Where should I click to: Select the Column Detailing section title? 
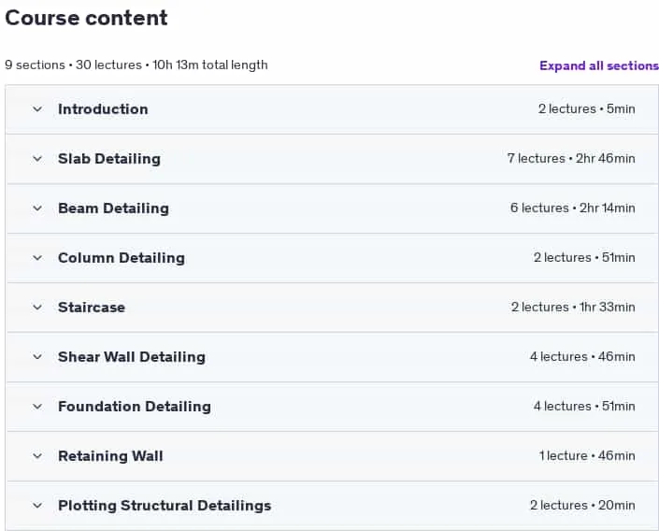[x=122, y=258]
